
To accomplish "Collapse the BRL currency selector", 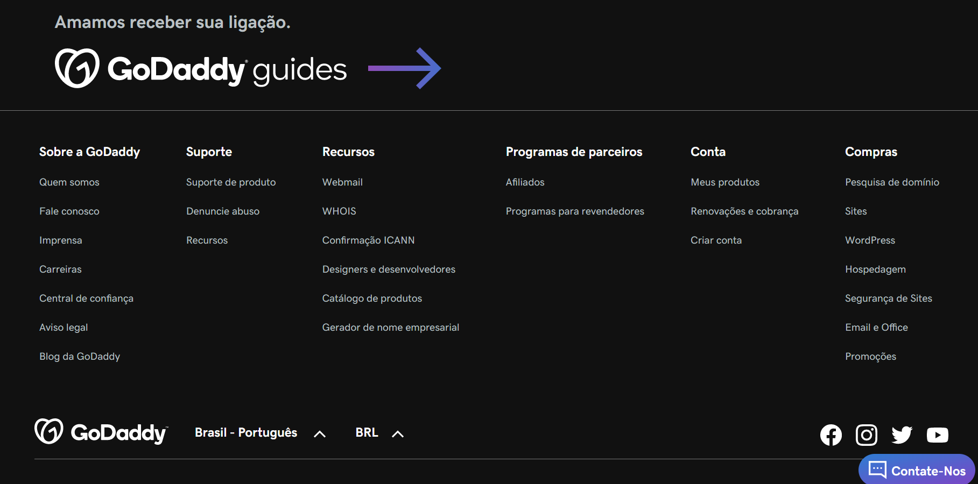I will point(398,433).
